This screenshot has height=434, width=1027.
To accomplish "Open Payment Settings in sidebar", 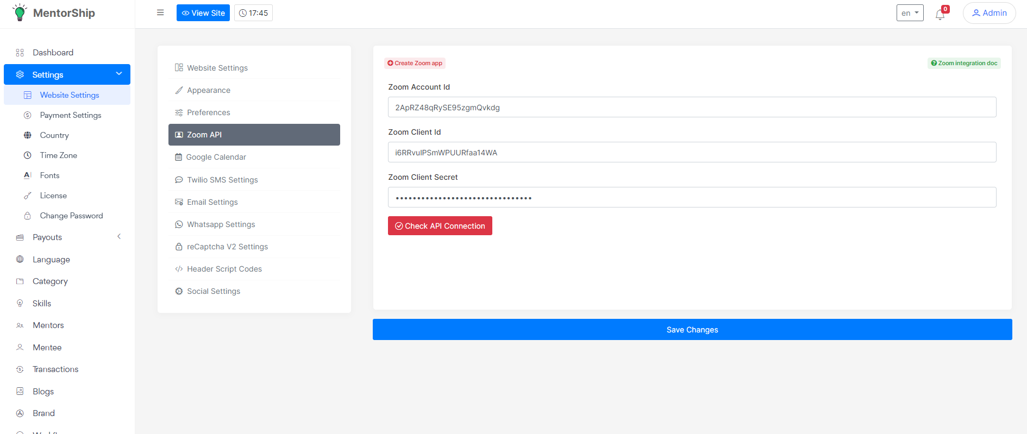I will pyautogui.click(x=71, y=115).
